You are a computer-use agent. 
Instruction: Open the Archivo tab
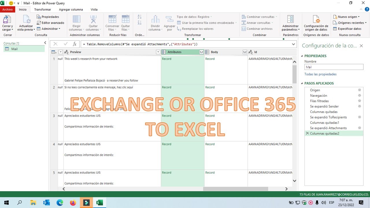[x=8, y=10]
